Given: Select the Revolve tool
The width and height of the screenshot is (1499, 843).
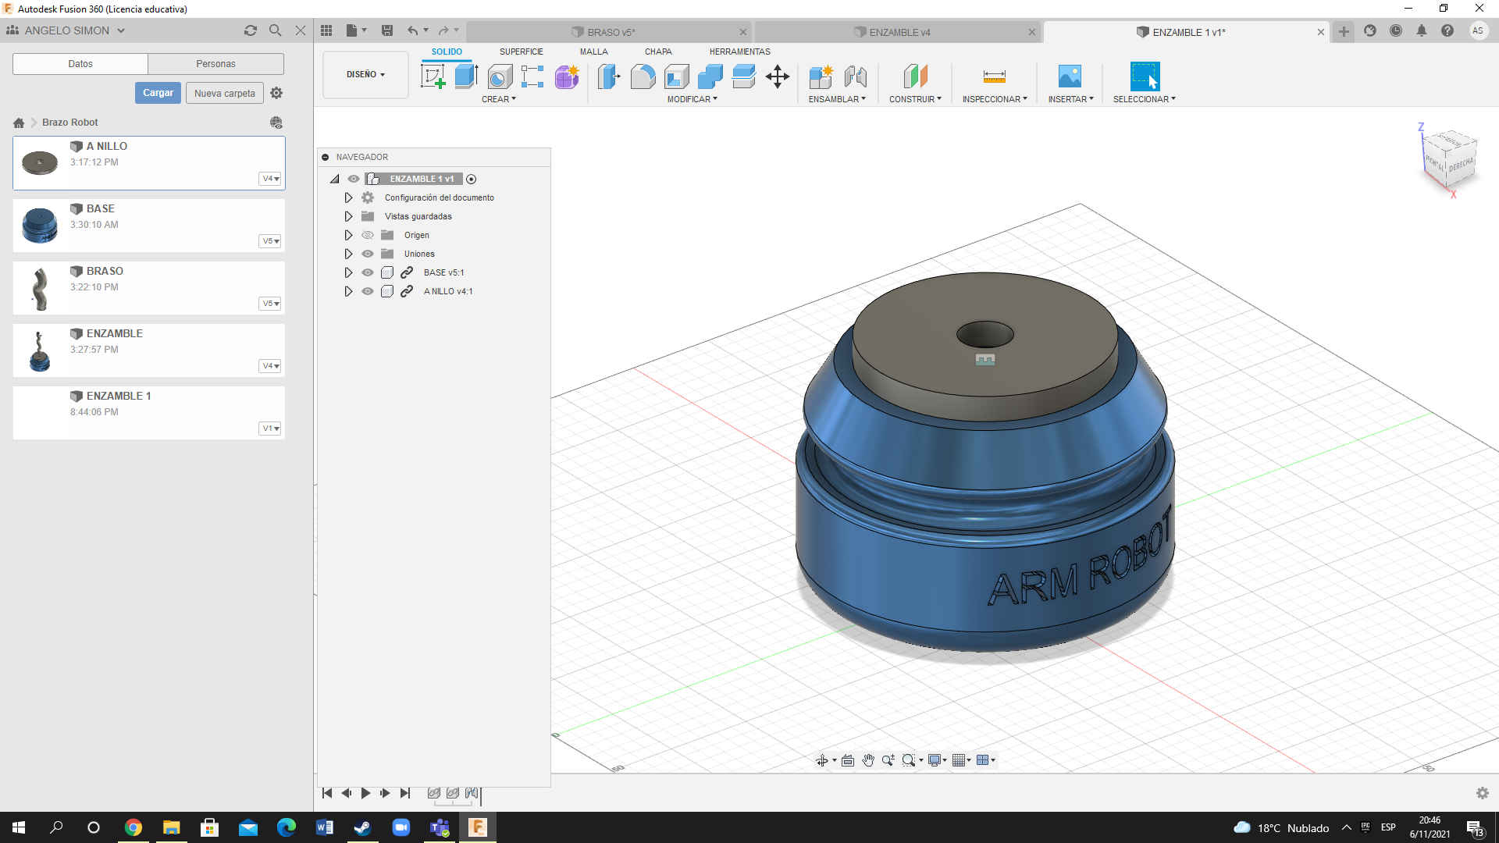Looking at the screenshot, I should coord(500,76).
